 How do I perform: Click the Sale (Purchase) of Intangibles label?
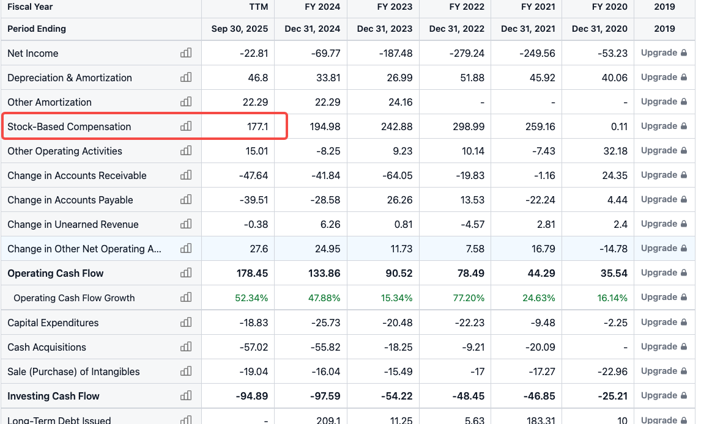pos(73,371)
